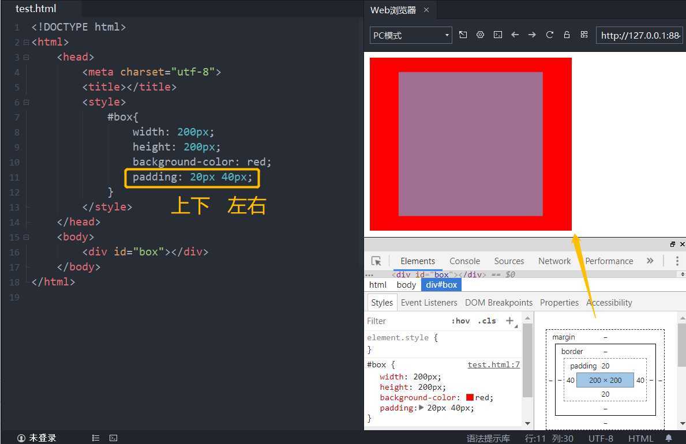This screenshot has height=444, width=686.
Task: Expand DOM ellipsis in Elements tree
Action: point(369,274)
